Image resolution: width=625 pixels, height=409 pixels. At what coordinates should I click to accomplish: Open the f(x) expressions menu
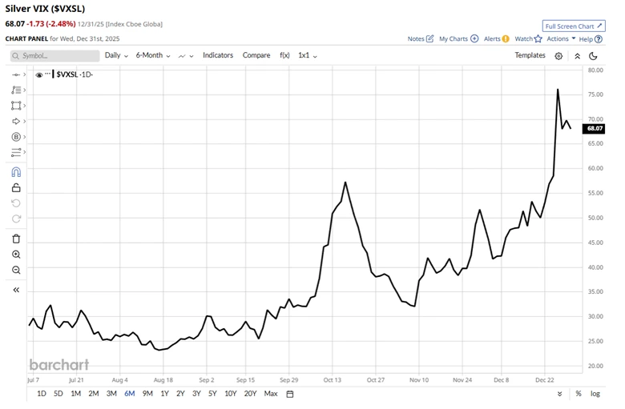coord(284,55)
